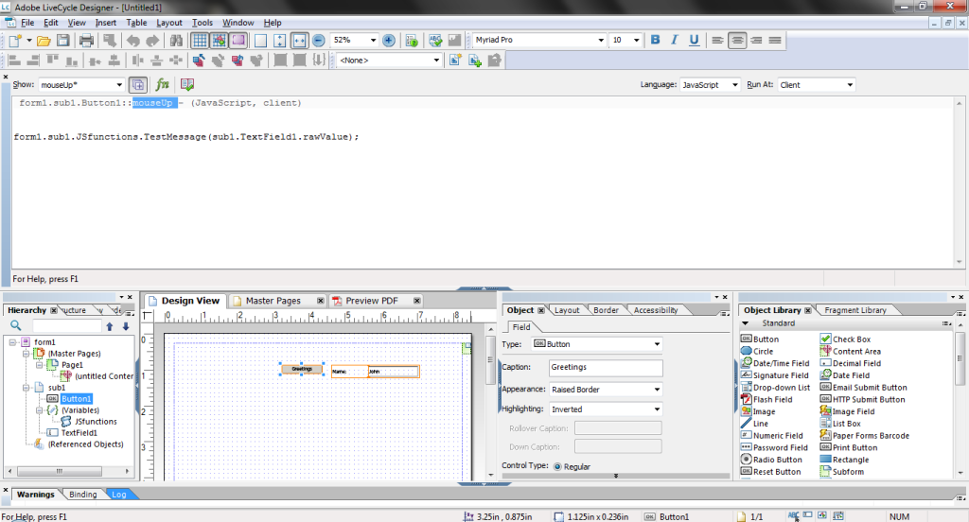Image resolution: width=969 pixels, height=522 pixels.
Task: Justify text in toolbar
Action: pos(775,40)
